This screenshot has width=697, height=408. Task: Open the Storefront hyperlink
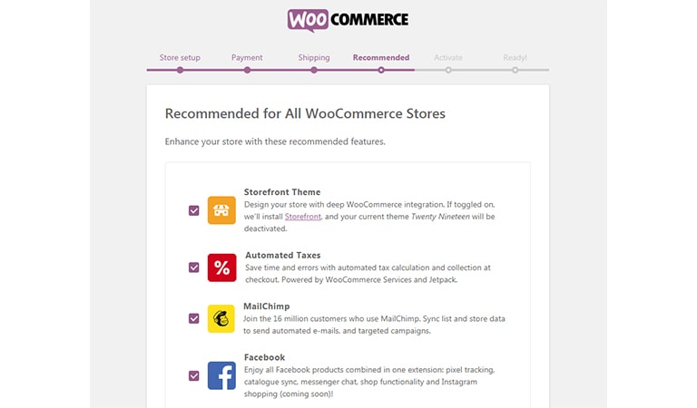click(303, 217)
